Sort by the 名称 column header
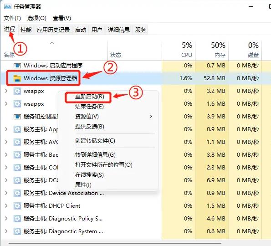This screenshot has width=271, height=246. tap(9, 55)
